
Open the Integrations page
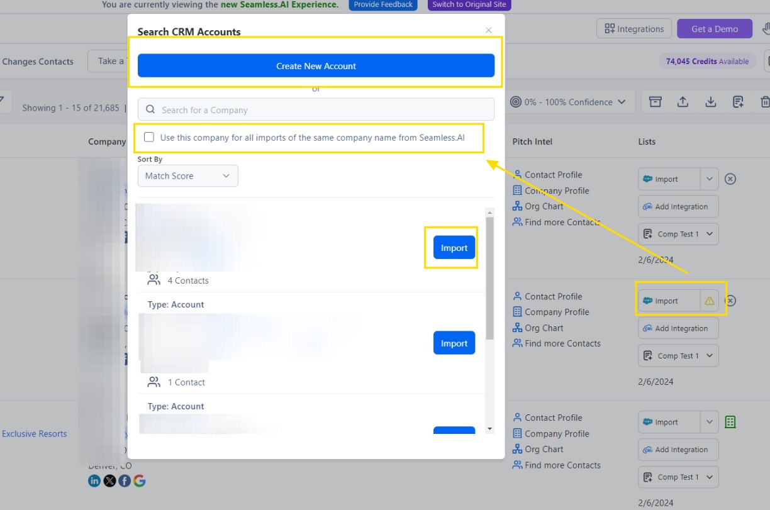[634, 29]
